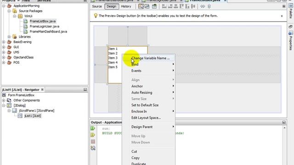Screen dimensions: 294x165
Task: Select jList1 [JList] in Navigator
Action: coord(33,116)
